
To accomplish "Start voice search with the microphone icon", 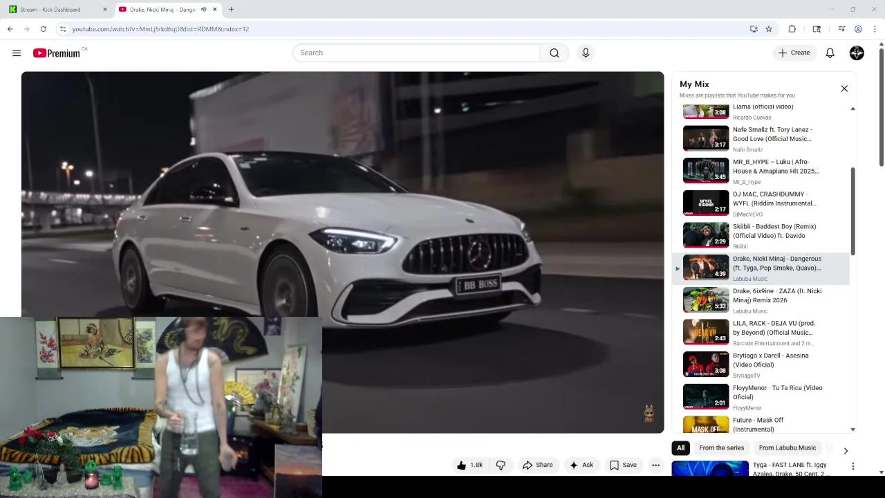I will tap(586, 53).
